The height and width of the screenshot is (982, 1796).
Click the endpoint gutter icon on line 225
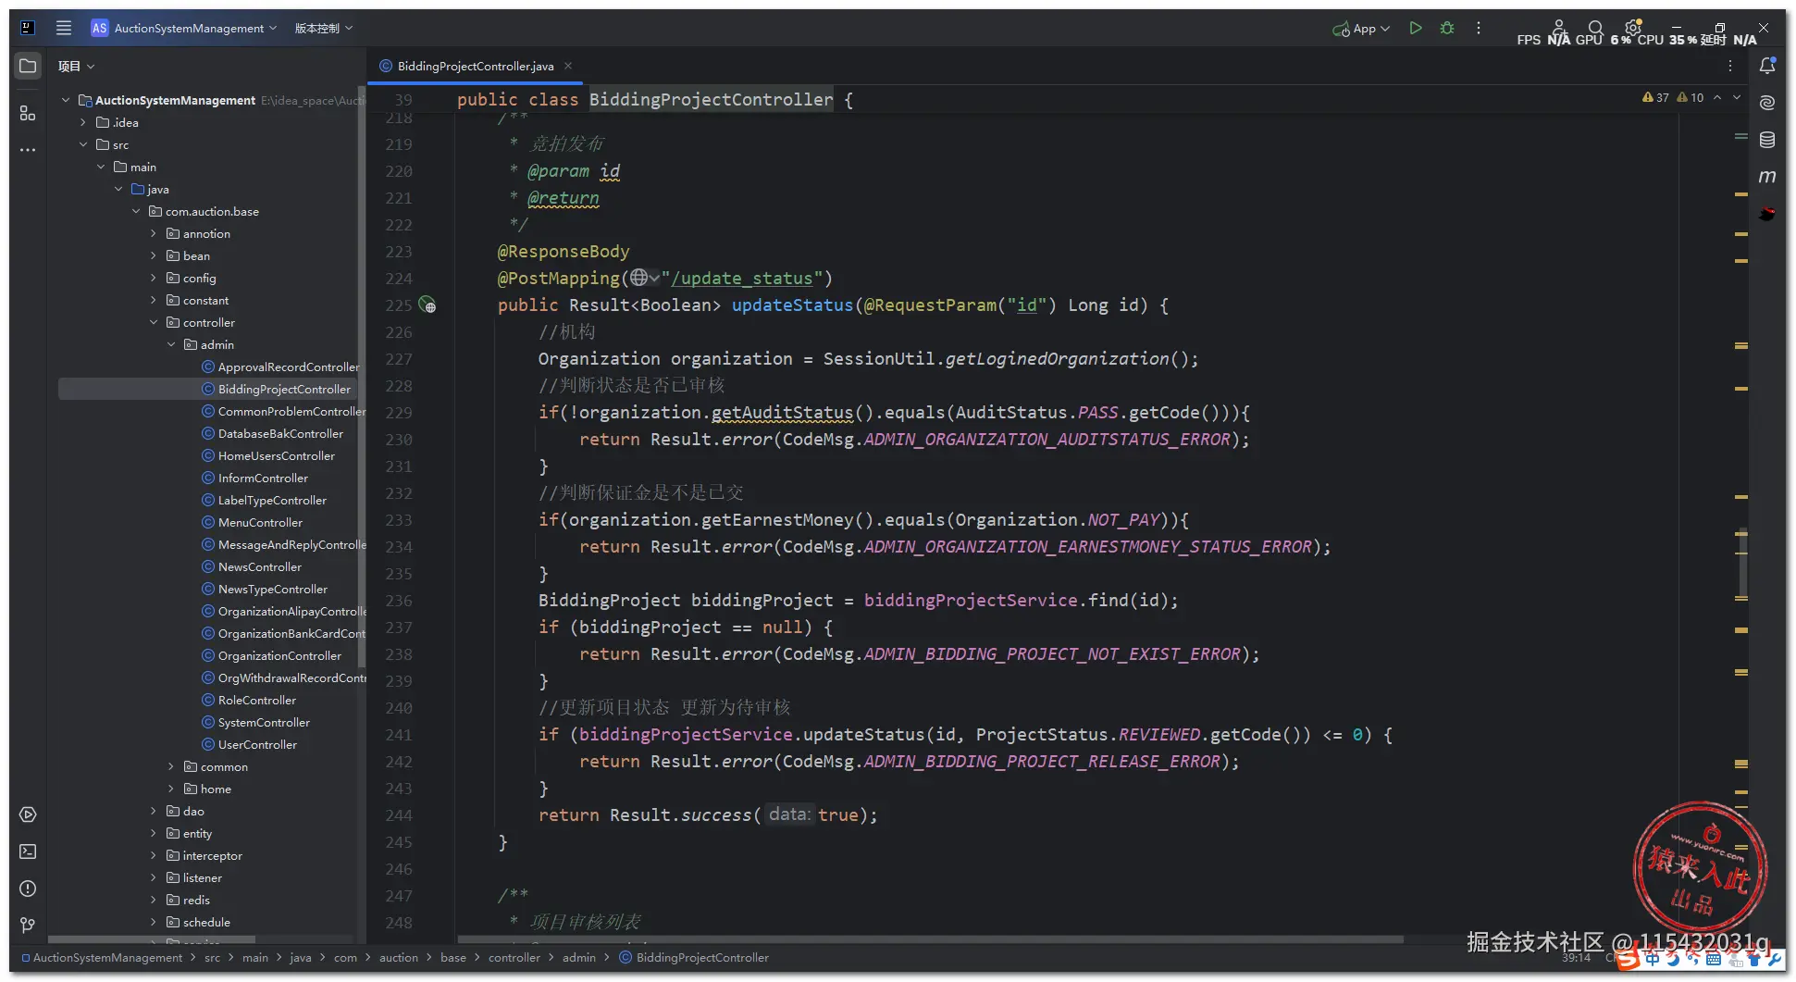[427, 305]
